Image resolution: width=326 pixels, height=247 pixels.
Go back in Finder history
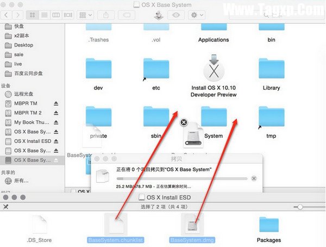[7, 15]
